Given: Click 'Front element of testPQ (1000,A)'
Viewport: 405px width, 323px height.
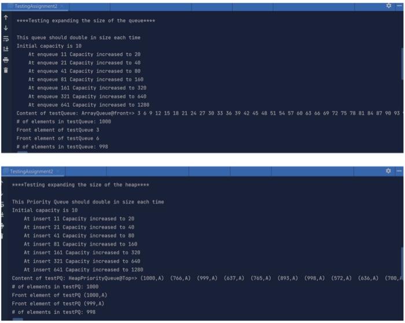Looking at the screenshot, I should [60, 295].
